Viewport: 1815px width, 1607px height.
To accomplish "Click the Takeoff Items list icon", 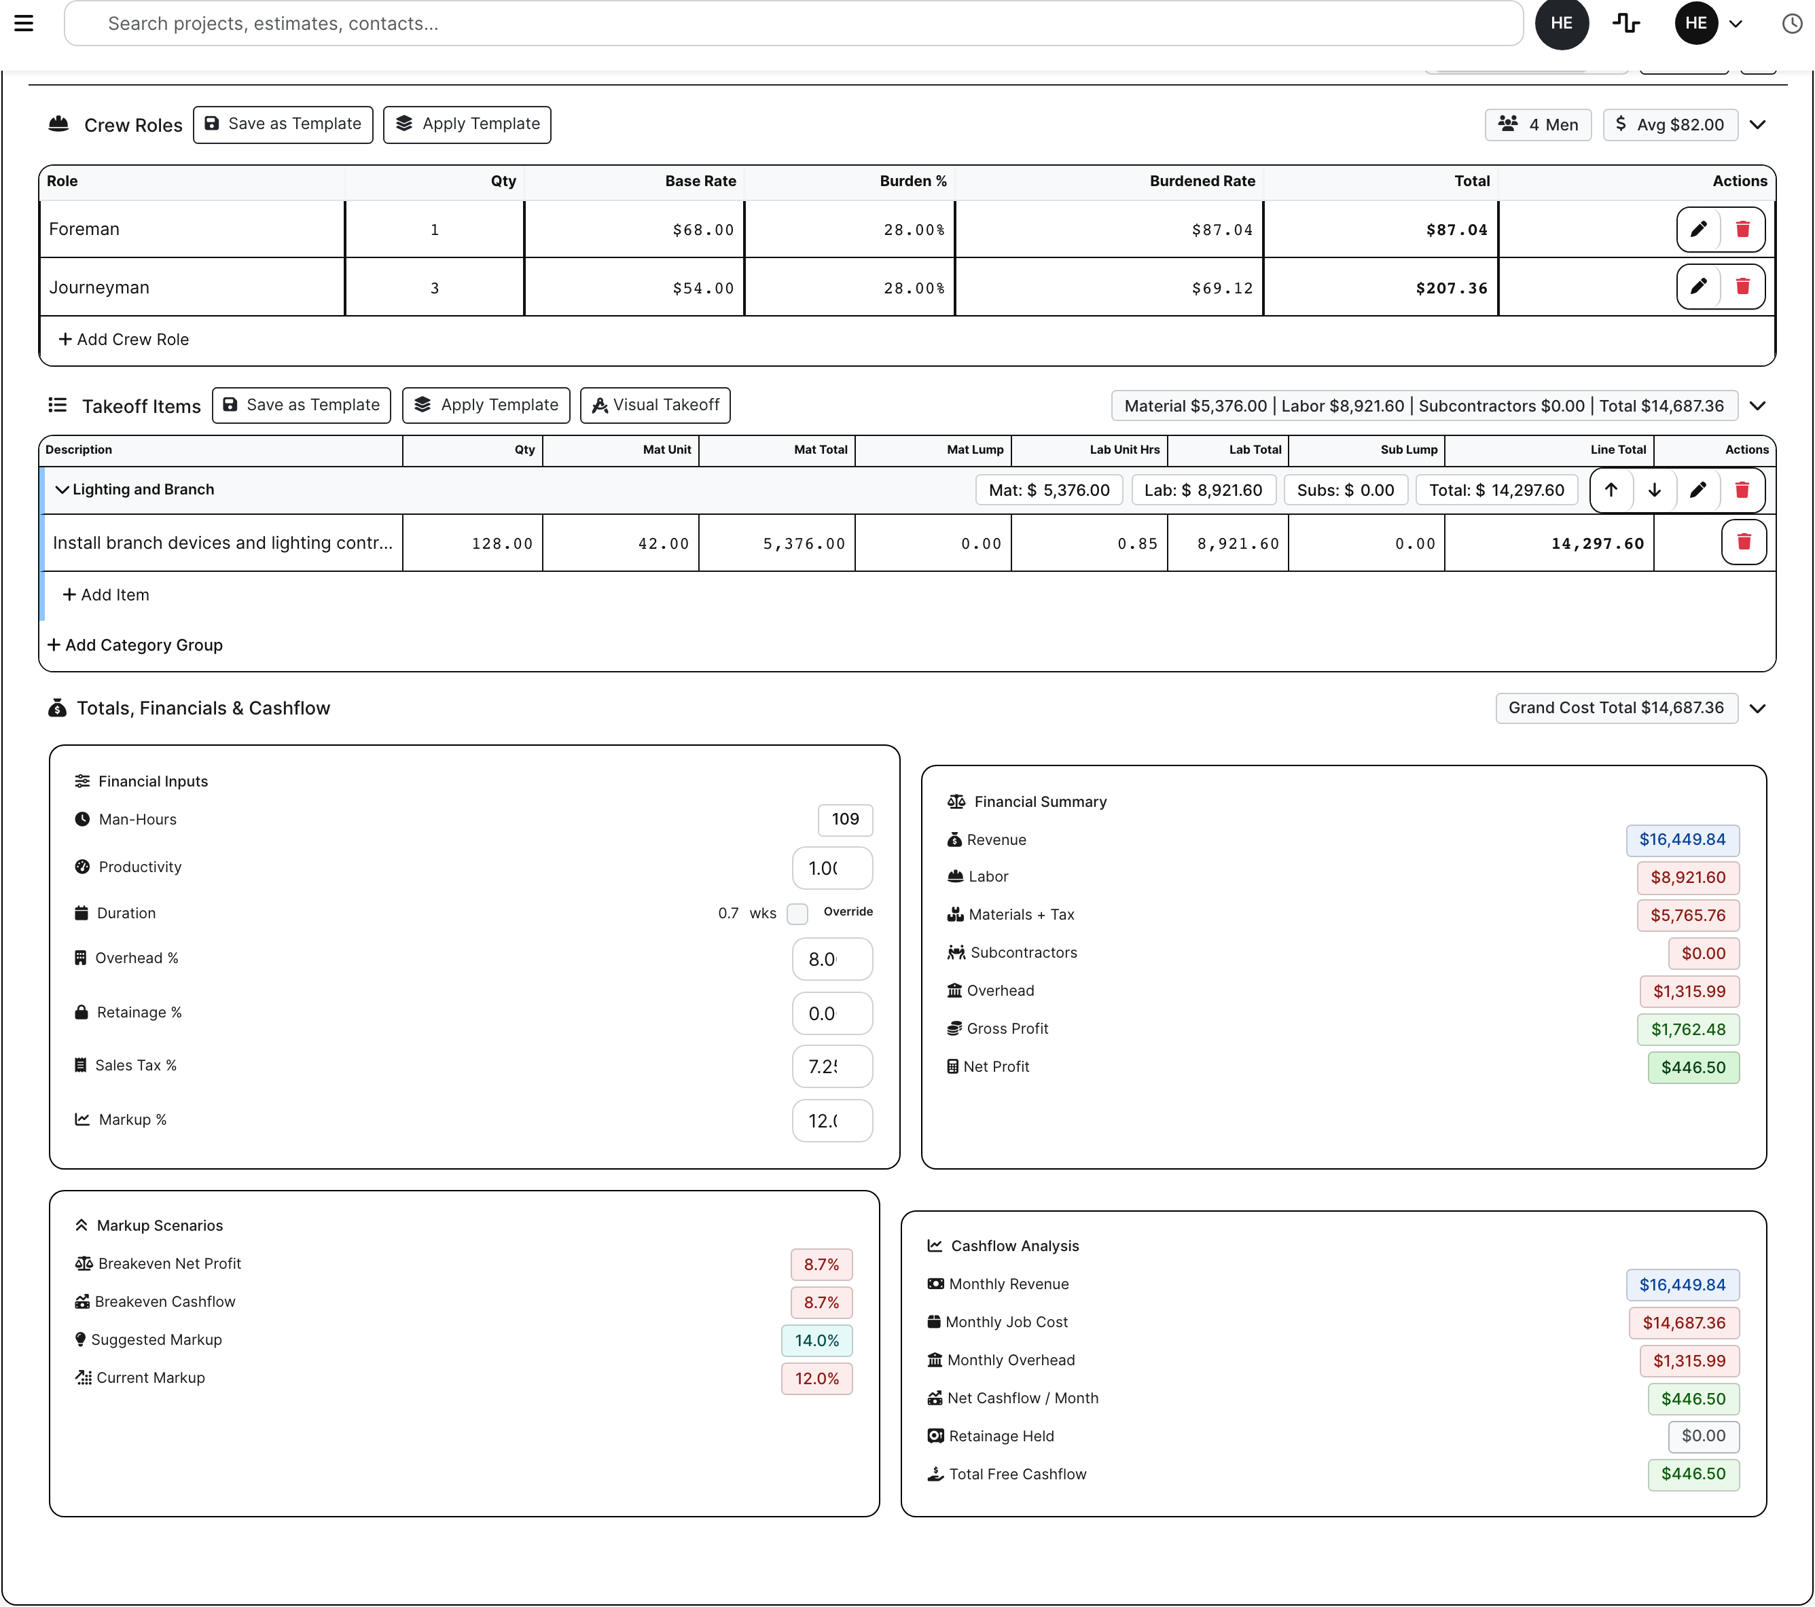I will pos(58,405).
